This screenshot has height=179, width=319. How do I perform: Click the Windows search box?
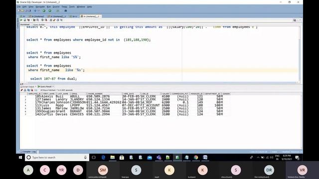click(x=57, y=158)
